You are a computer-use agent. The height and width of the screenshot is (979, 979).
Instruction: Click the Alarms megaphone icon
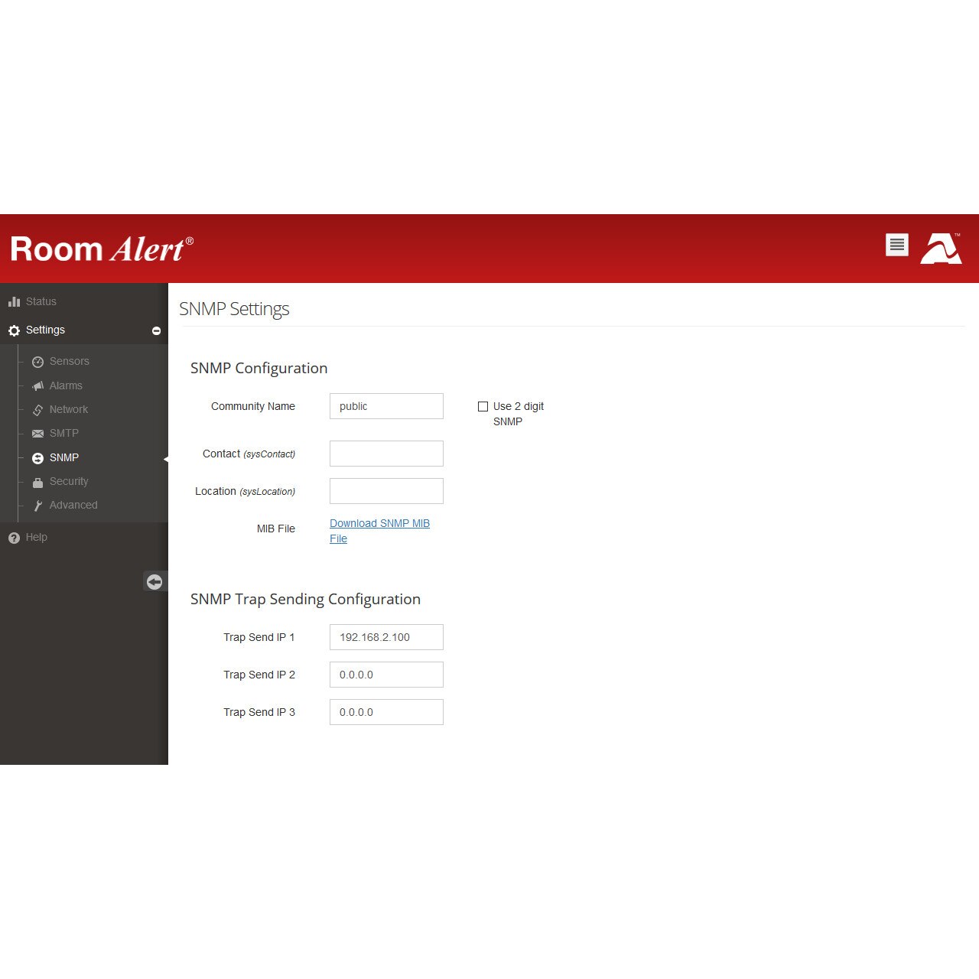point(38,385)
